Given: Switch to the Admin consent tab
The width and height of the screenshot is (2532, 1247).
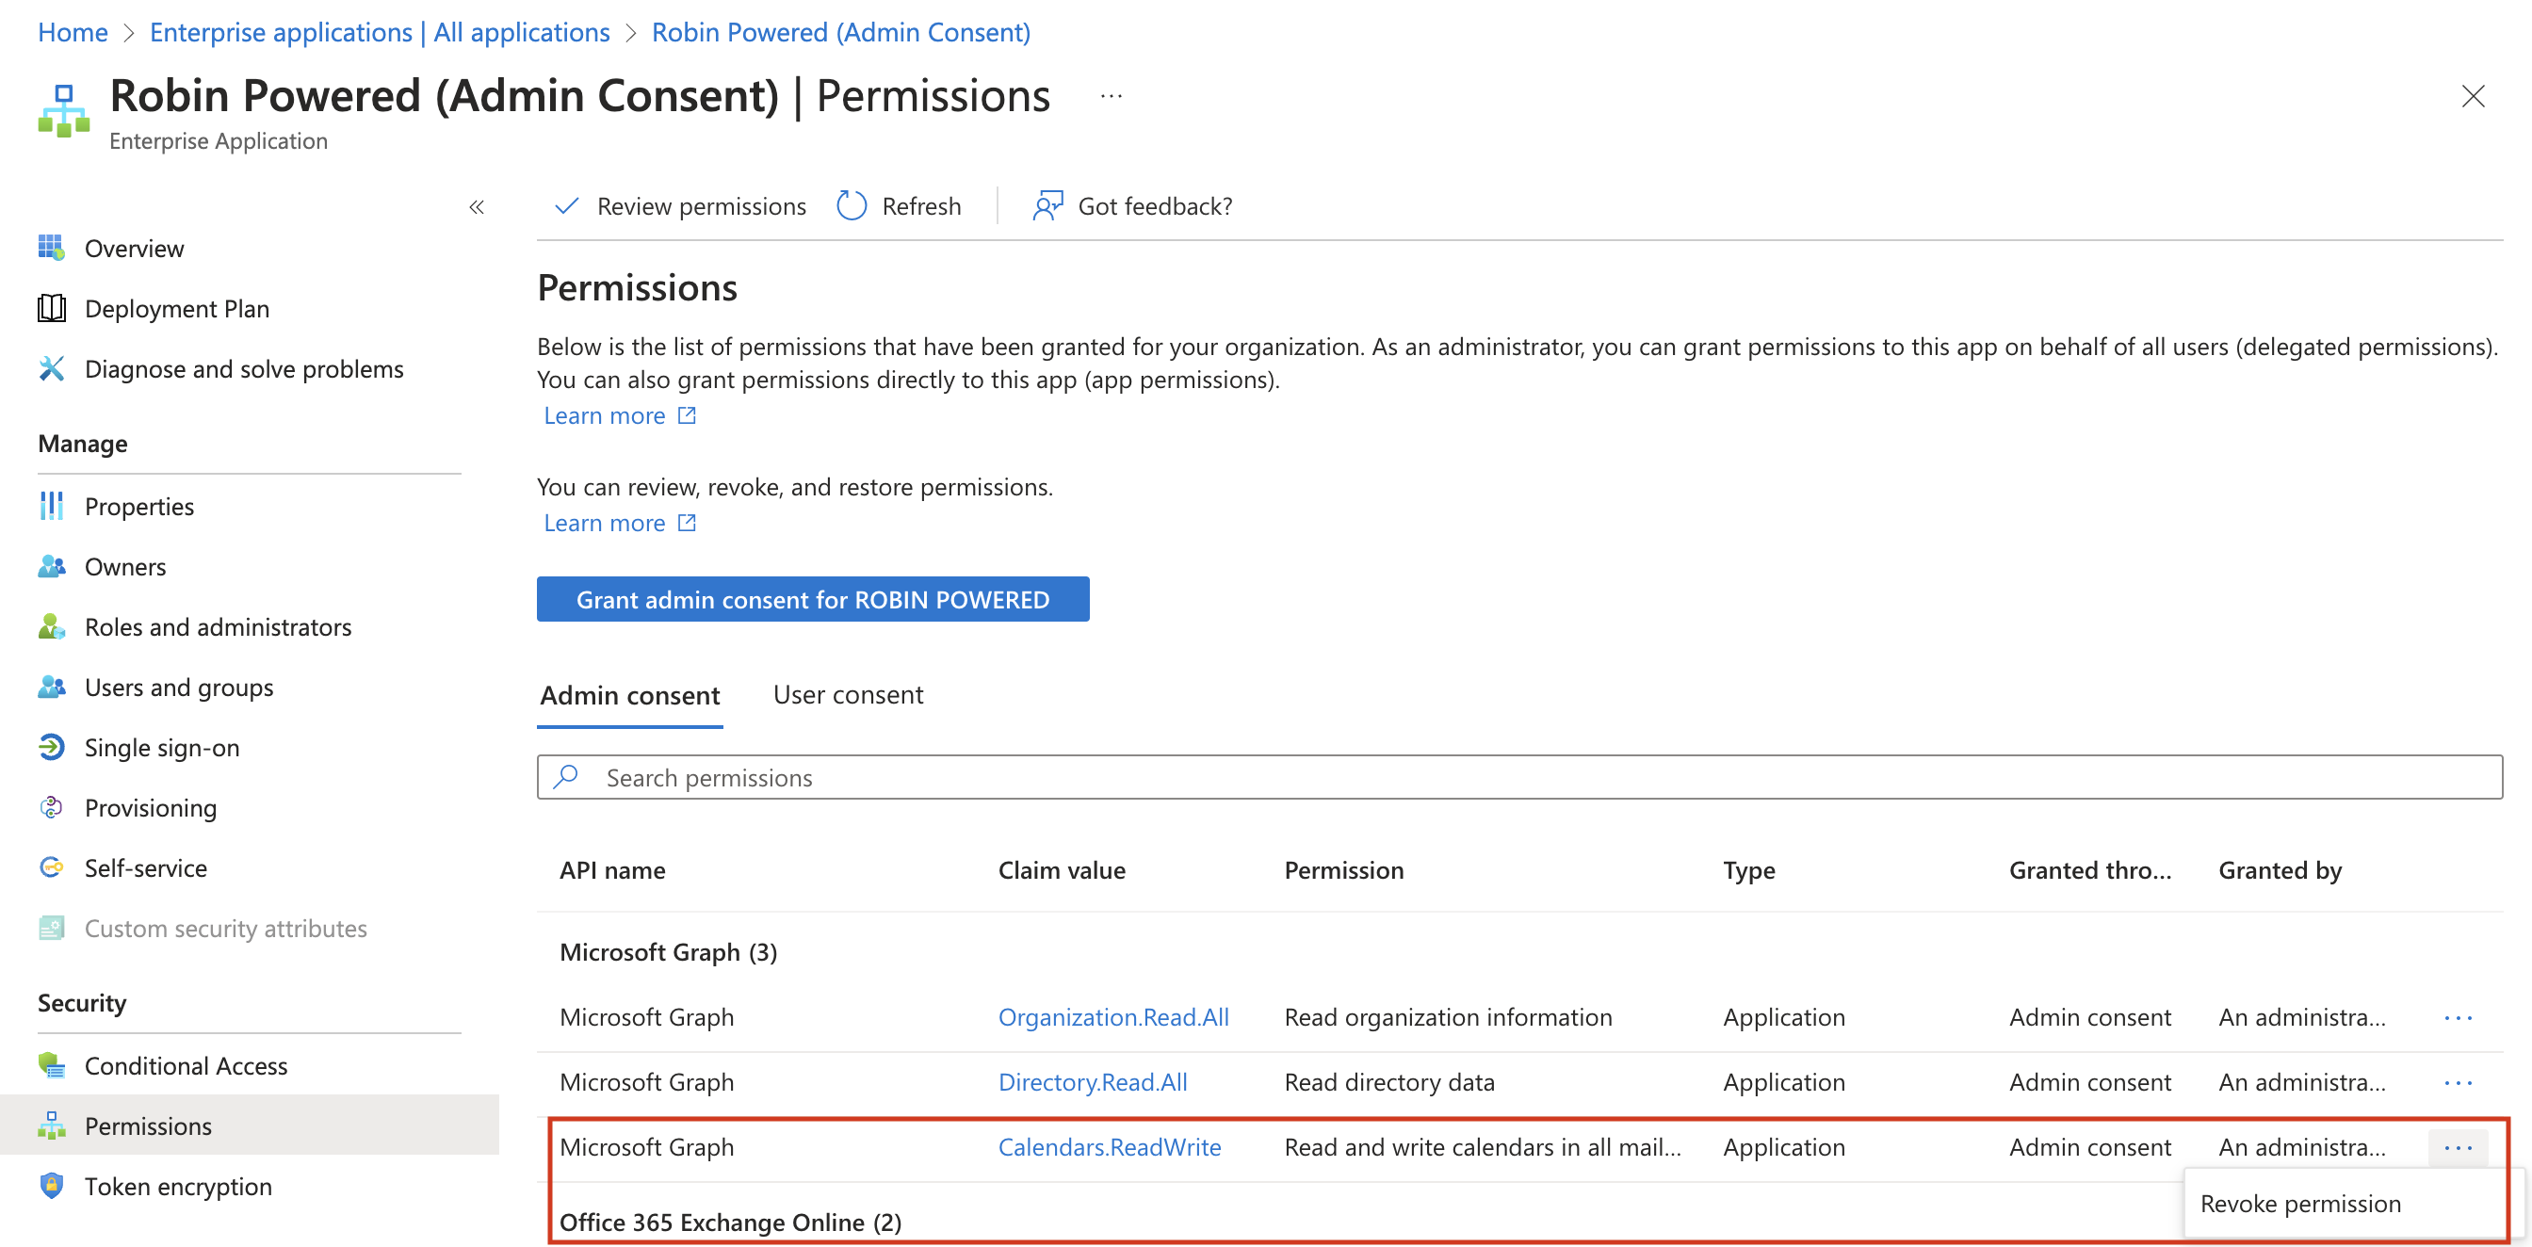Looking at the screenshot, I should tap(630, 695).
